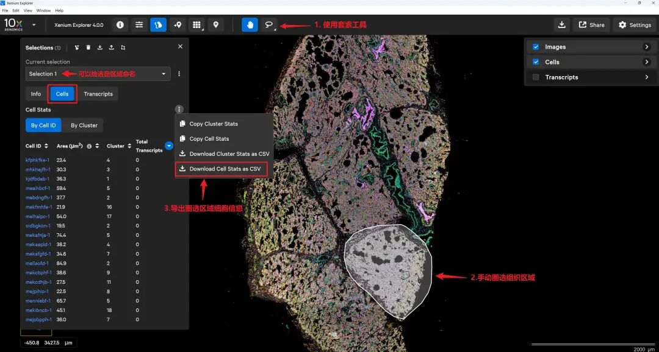Click the sliders adjustment icon

pos(139,25)
